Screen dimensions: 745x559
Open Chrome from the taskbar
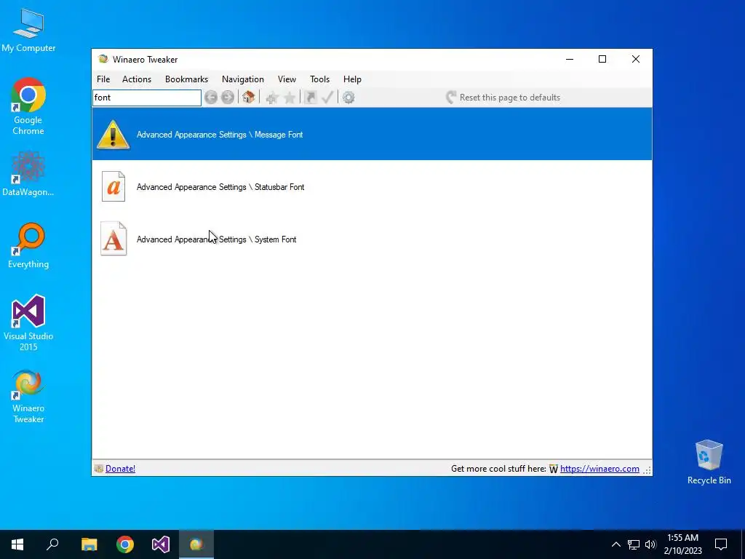point(125,544)
